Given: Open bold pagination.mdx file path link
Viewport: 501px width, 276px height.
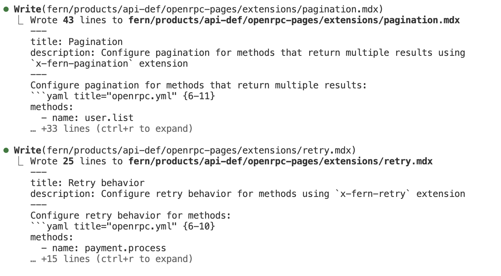Looking at the screenshot, I should tap(294, 20).
